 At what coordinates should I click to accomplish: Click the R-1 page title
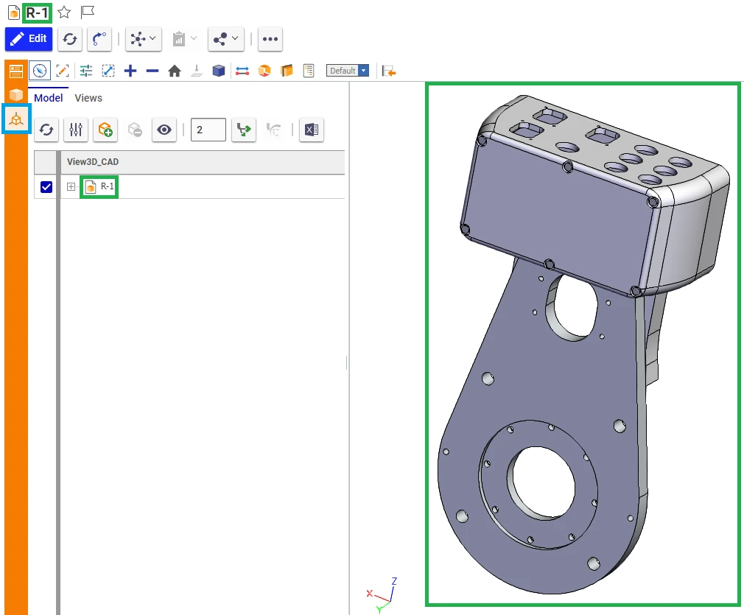coord(37,13)
